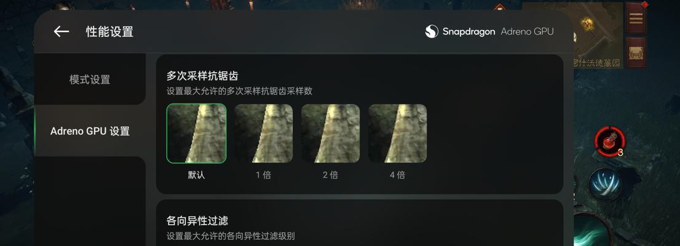This screenshot has height=246, width=680.
Task: Activate the white claw slash skill
Action: point(605,184)
